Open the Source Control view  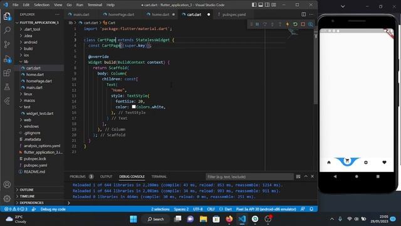[x=7, y=45]
